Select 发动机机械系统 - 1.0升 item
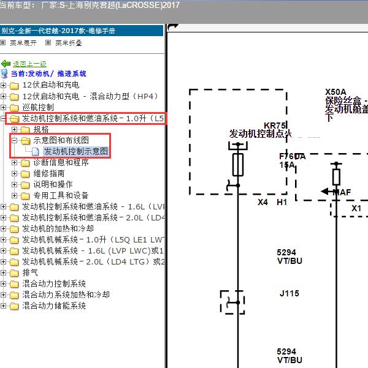This screenshot has width=368, height=368. [93, 239]
